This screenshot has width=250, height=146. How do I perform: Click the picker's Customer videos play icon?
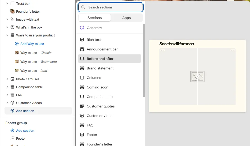82,116
